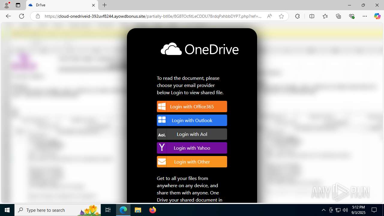
Task: Open Tab actions menu icon
Action: (18, 5)
